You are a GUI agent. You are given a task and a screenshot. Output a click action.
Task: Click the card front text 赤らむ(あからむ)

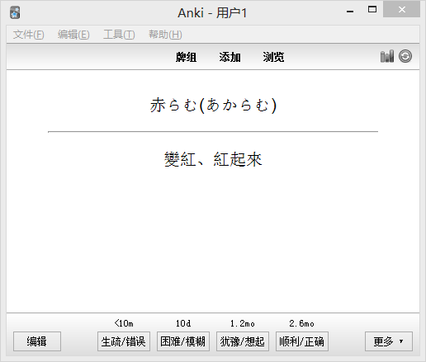pyautogui.click(x=213, y=105)
